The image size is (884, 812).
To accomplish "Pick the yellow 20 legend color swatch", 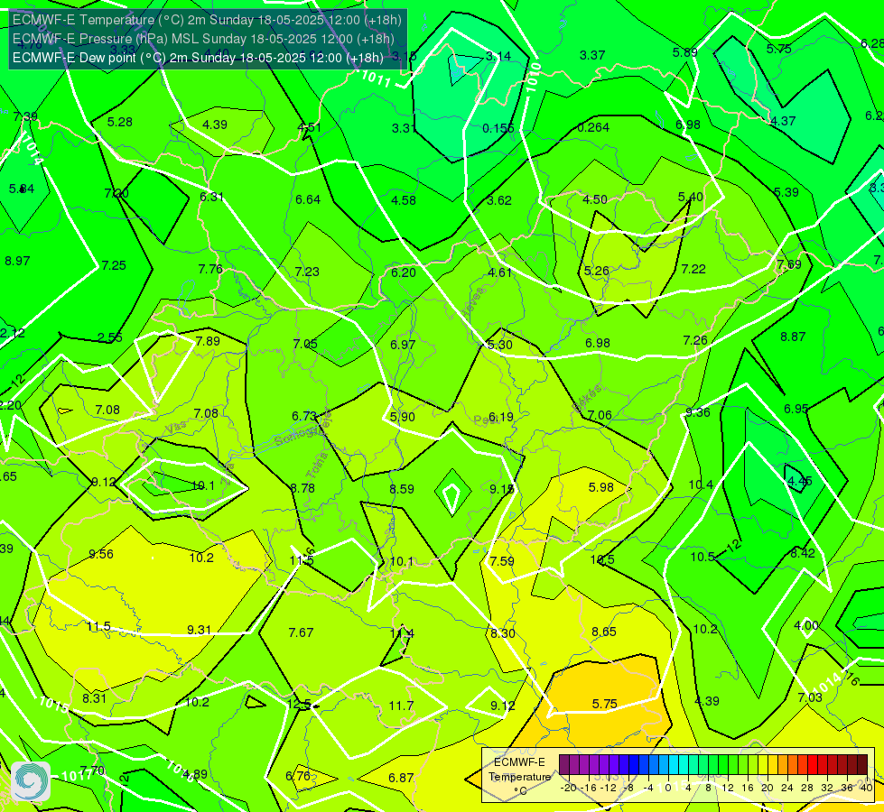I will click(x=762, y=765).
